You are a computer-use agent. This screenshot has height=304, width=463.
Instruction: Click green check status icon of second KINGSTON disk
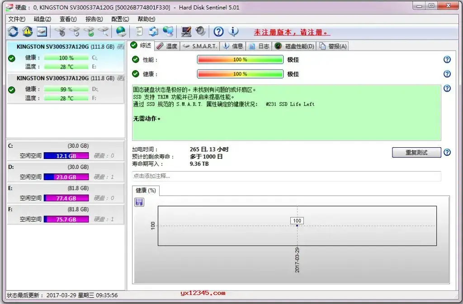[x=11, y=90]
